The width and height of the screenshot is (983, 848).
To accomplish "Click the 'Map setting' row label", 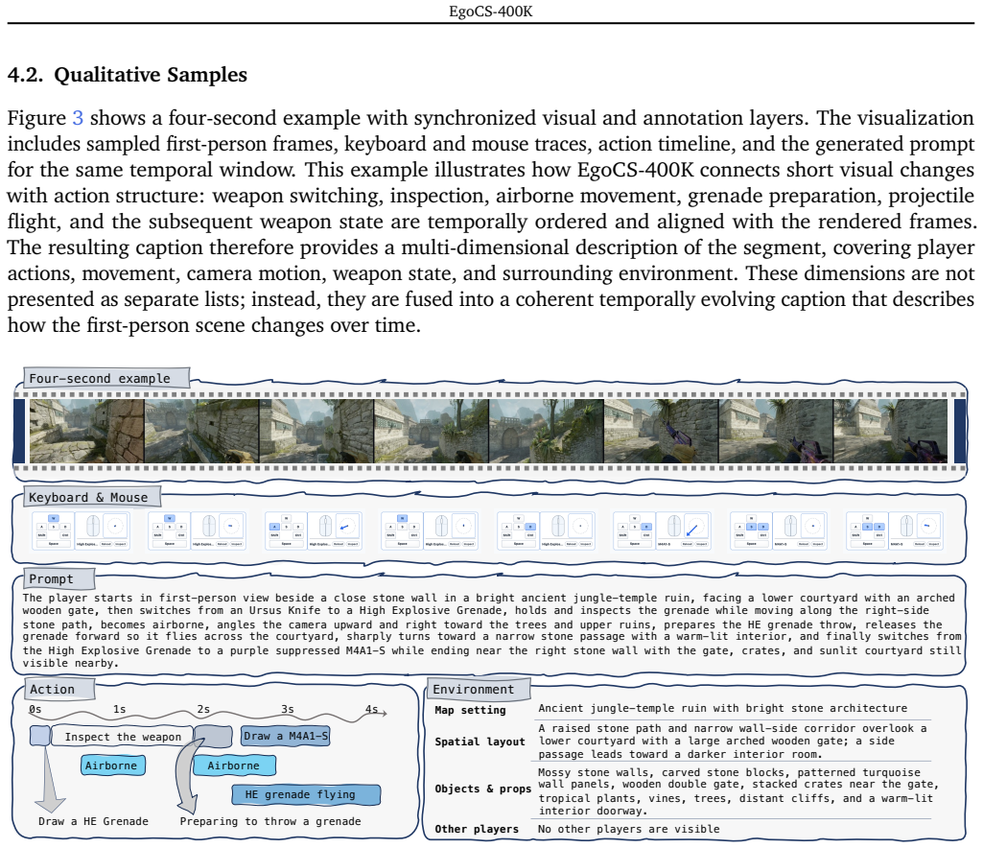I will pyautogui.click(x=470, y=710).
